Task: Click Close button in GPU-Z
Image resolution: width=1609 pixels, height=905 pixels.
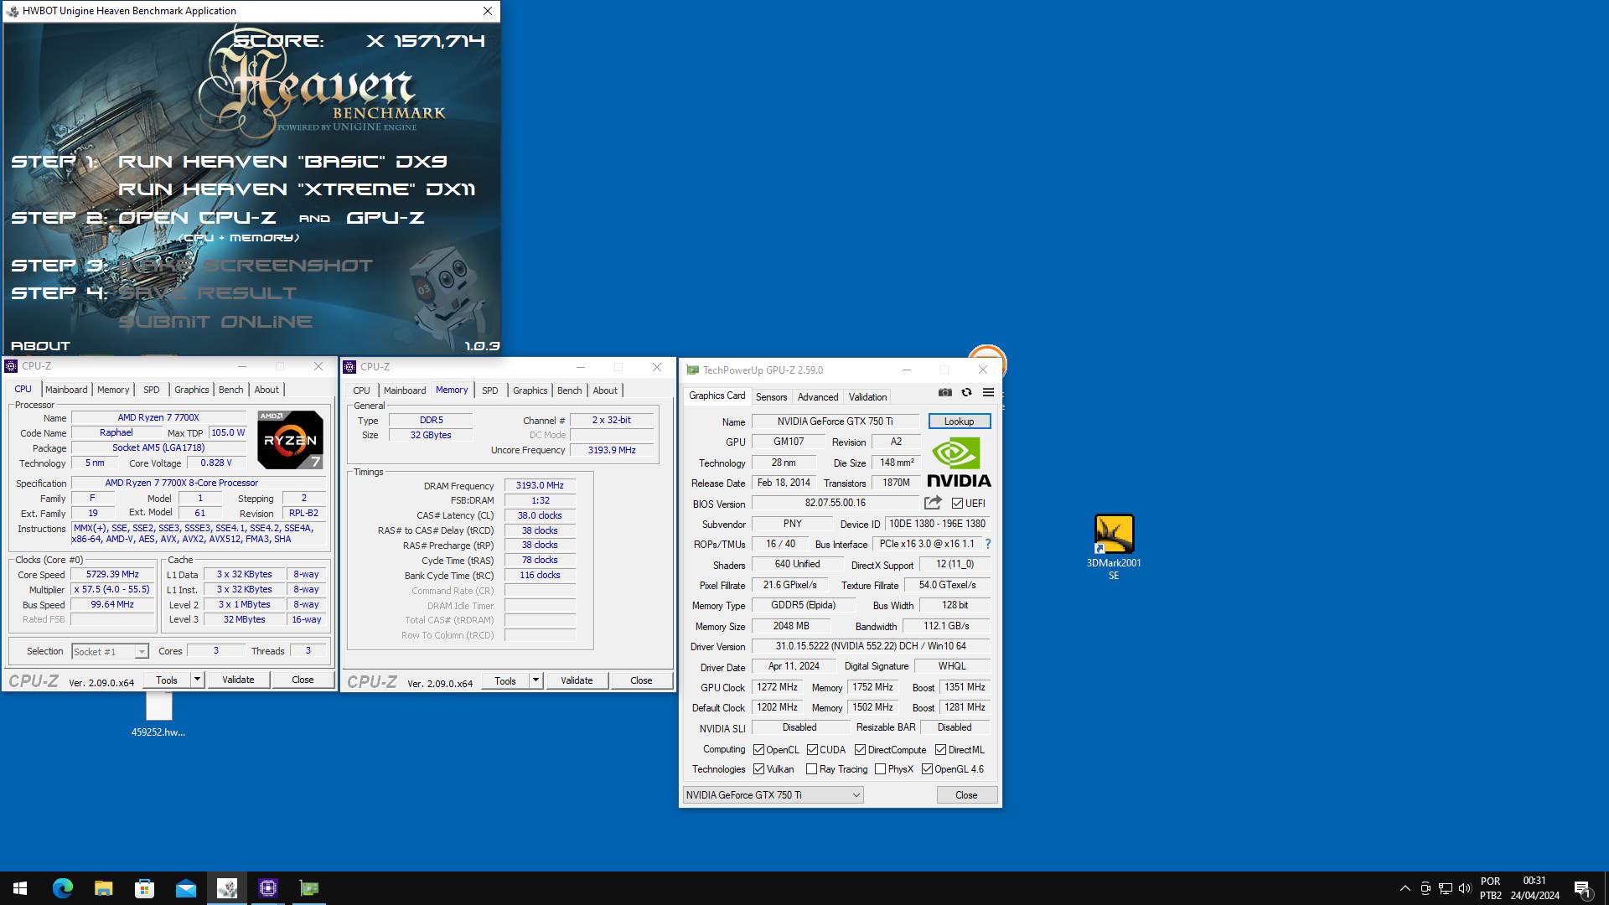Action: click(966, 795)
